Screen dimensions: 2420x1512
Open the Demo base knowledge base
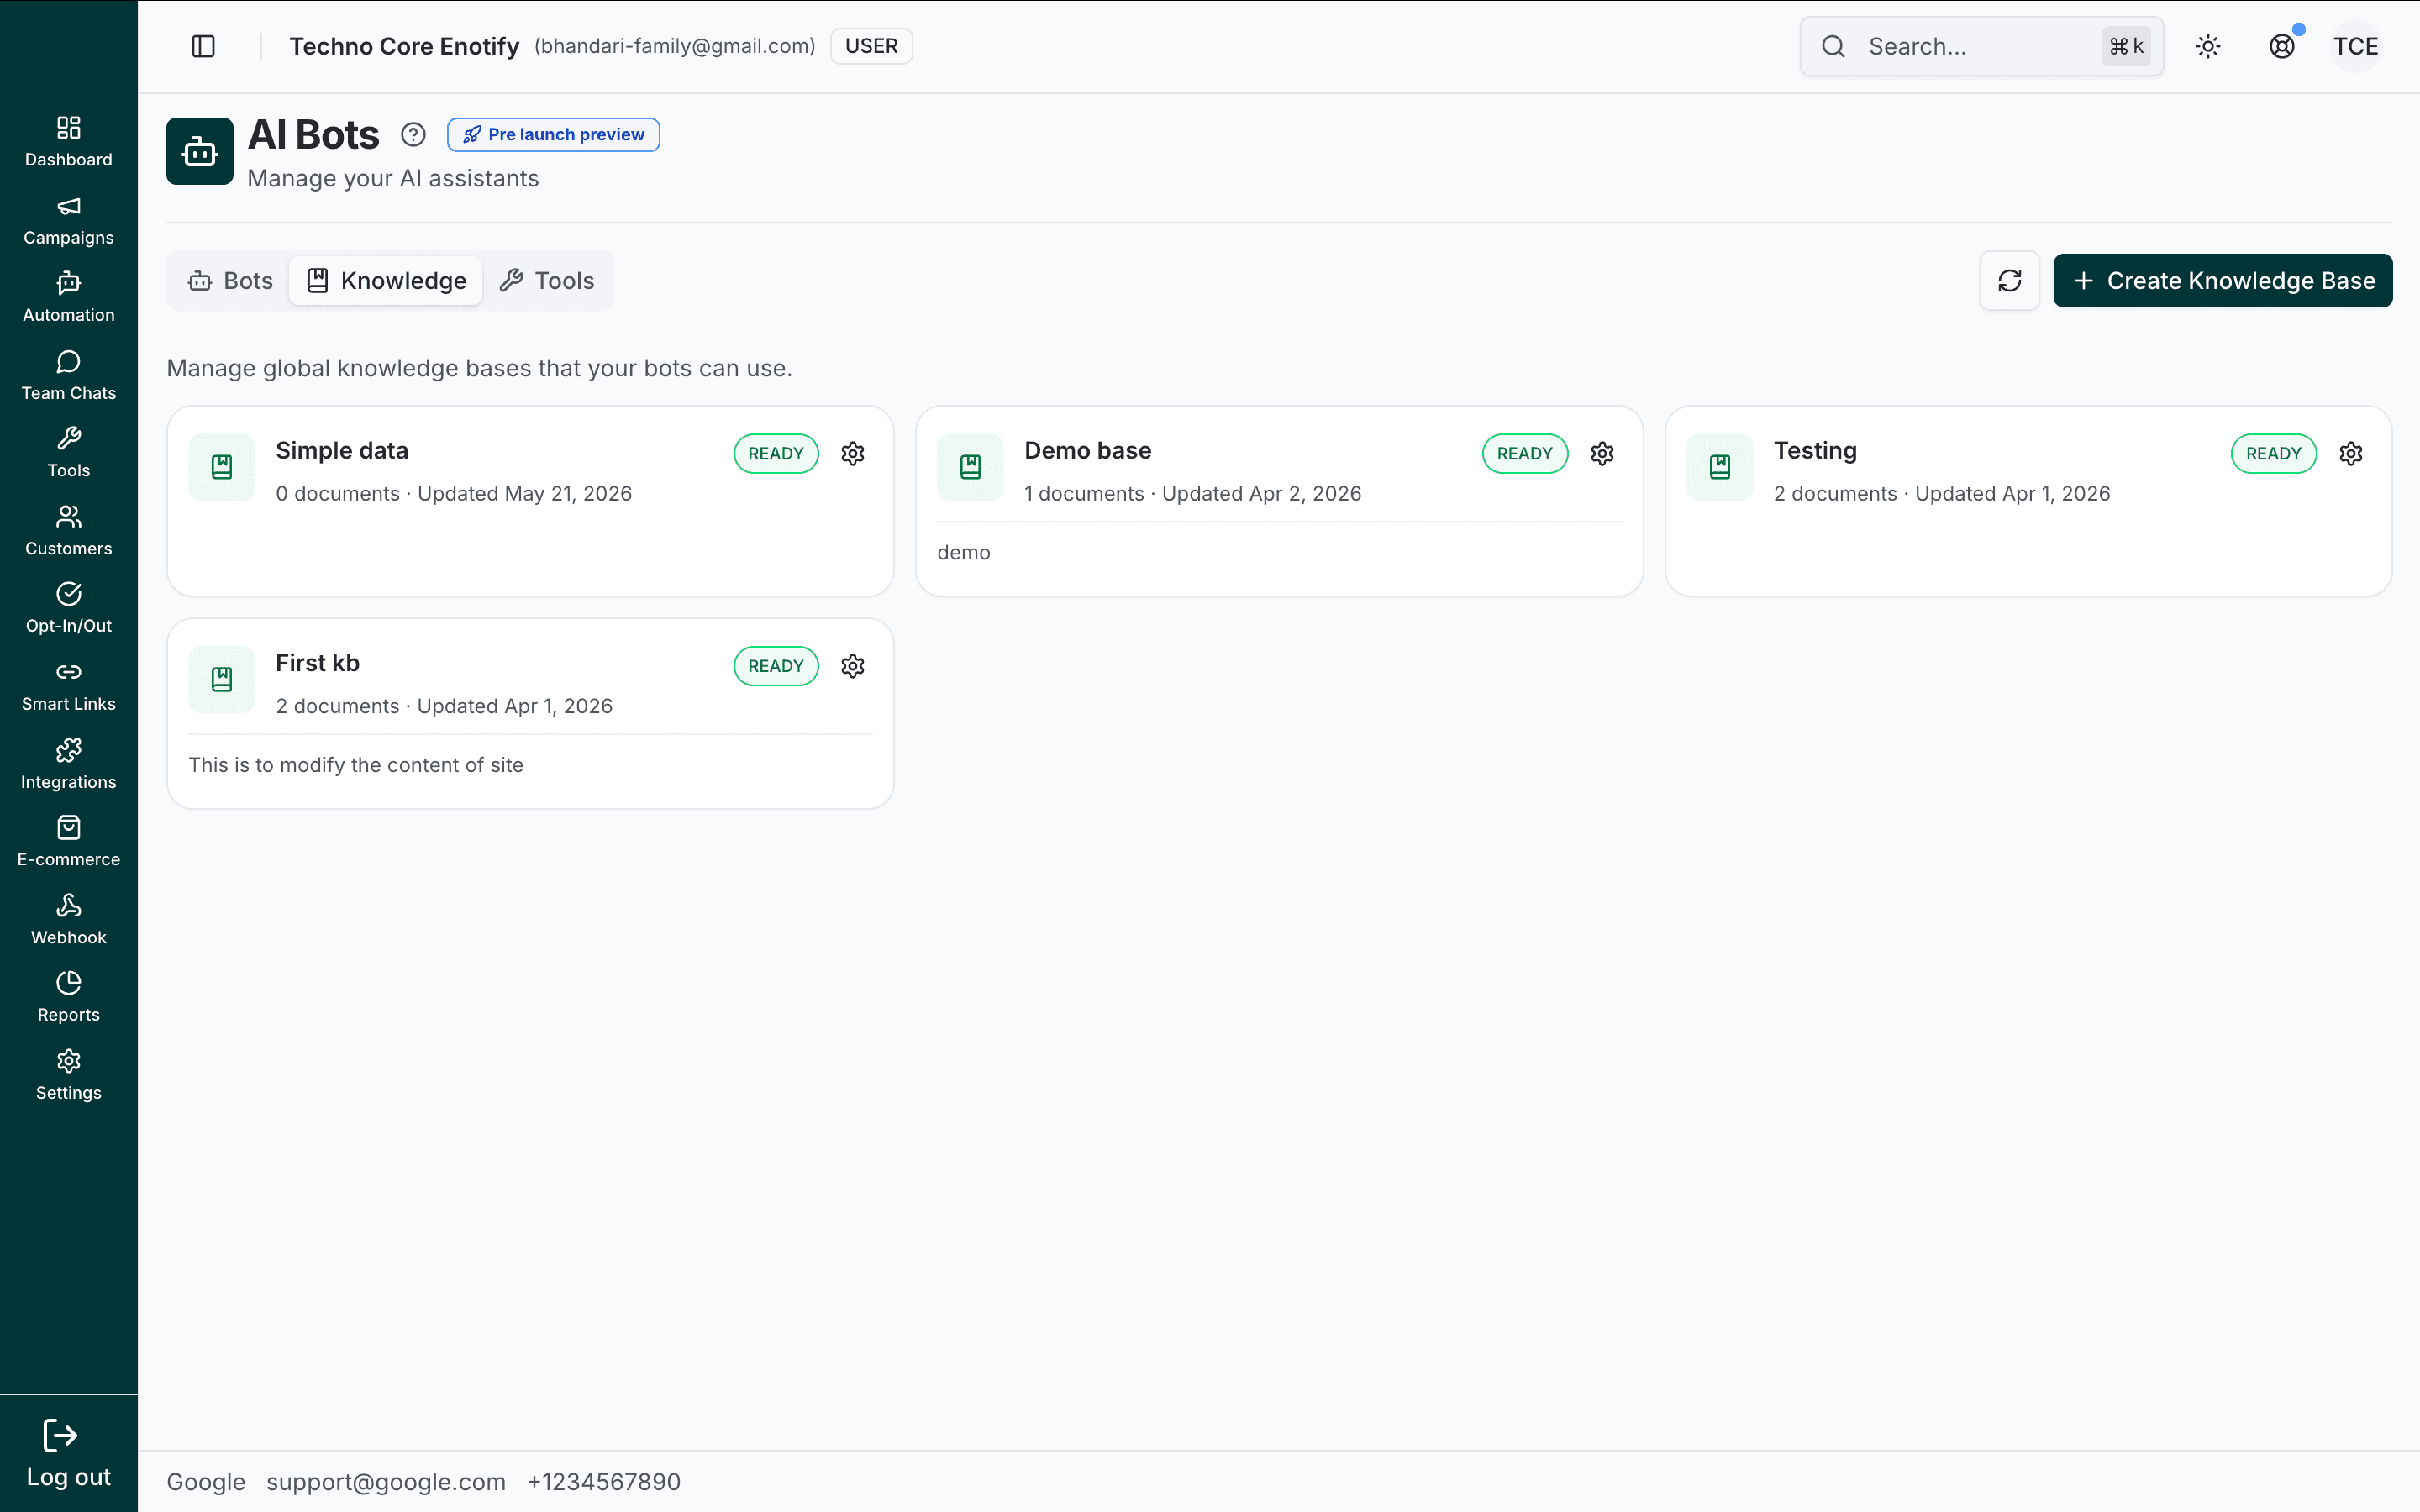coord(1279,501)
